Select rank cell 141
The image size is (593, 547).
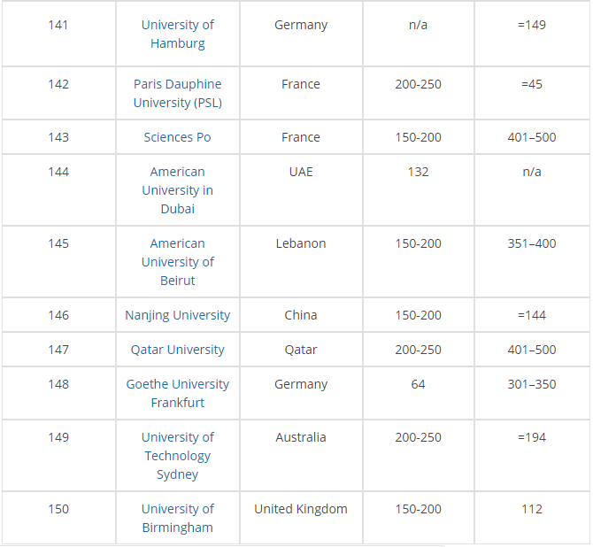[58, 25]
